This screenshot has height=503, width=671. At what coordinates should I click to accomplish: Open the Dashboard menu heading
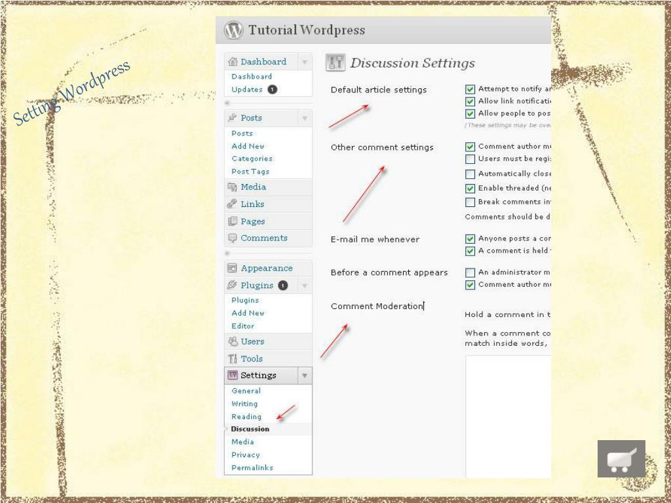pos(263,62)
